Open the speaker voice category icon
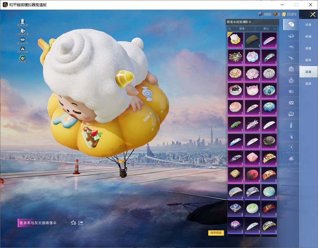The width and height of the screenshot is (318, 248). click(291, 91)
